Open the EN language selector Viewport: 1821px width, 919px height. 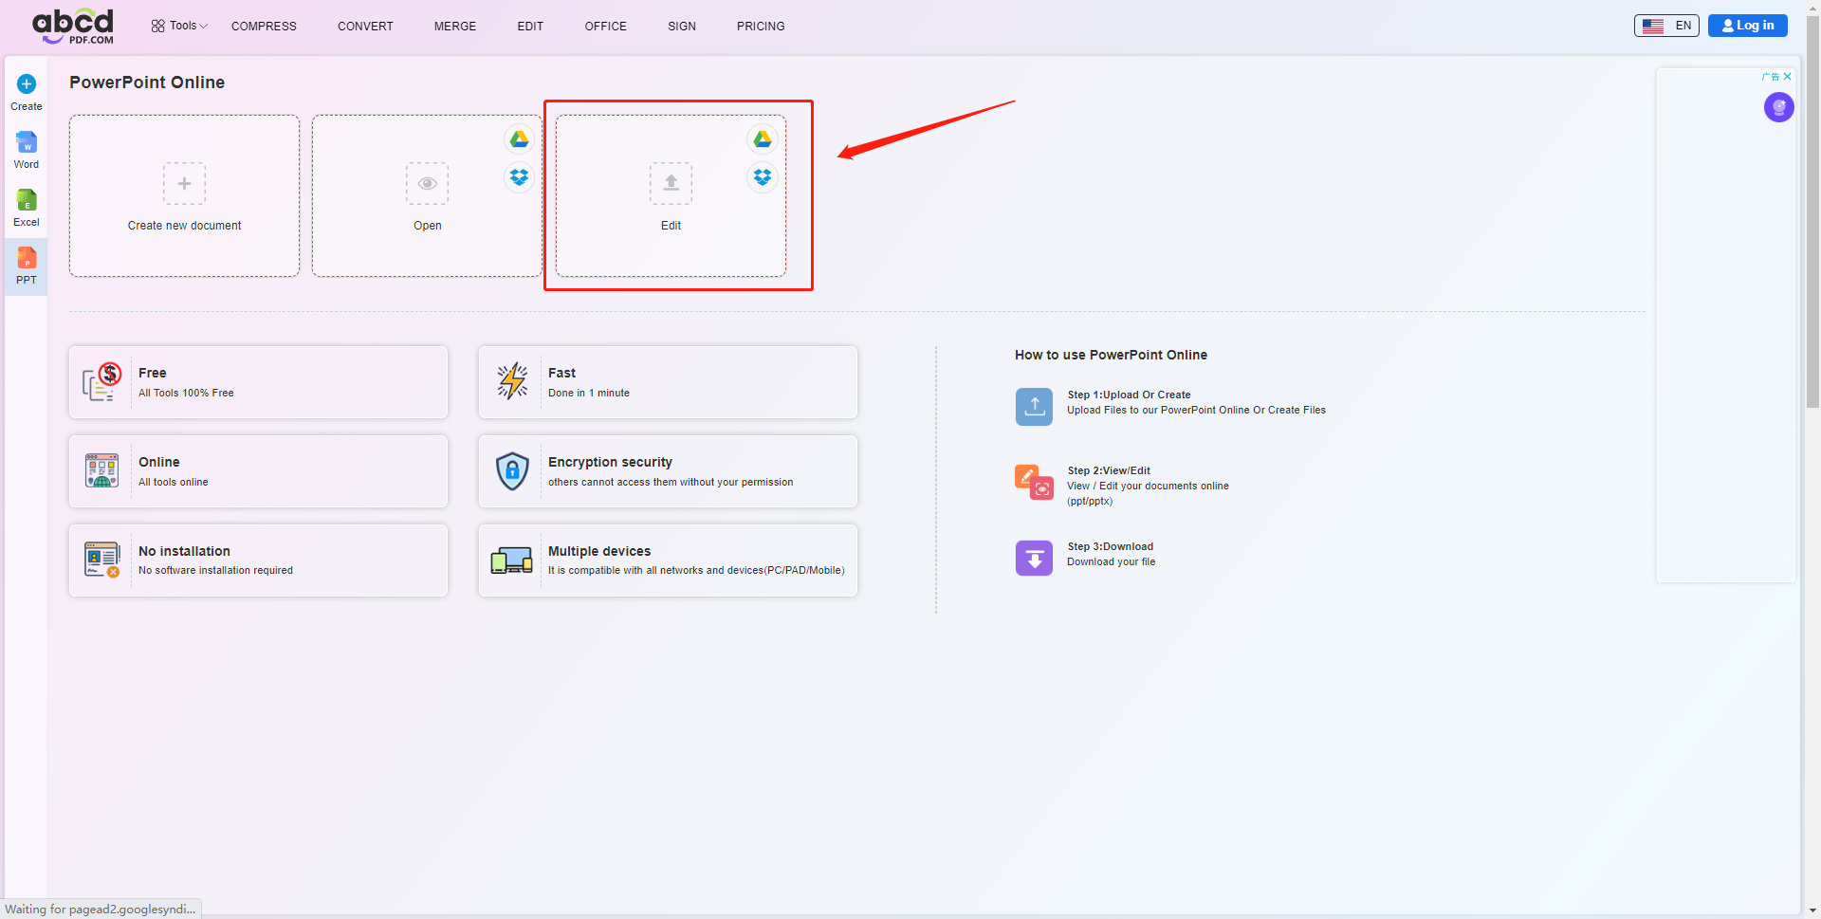pyautogui.click(x=1666, y=26)
